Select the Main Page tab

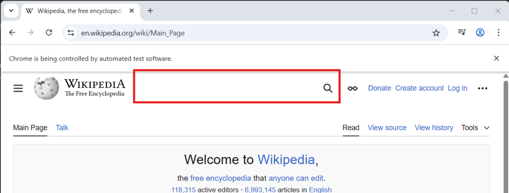pyautogui.click(x=30, y=128)
